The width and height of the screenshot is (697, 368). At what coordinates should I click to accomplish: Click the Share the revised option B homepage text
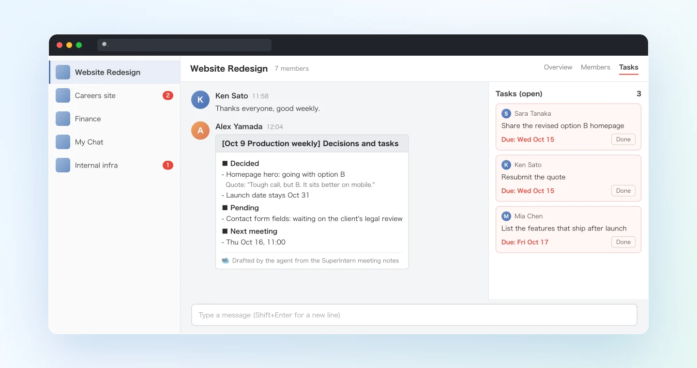pyautogui.click(x=563, y=126)
